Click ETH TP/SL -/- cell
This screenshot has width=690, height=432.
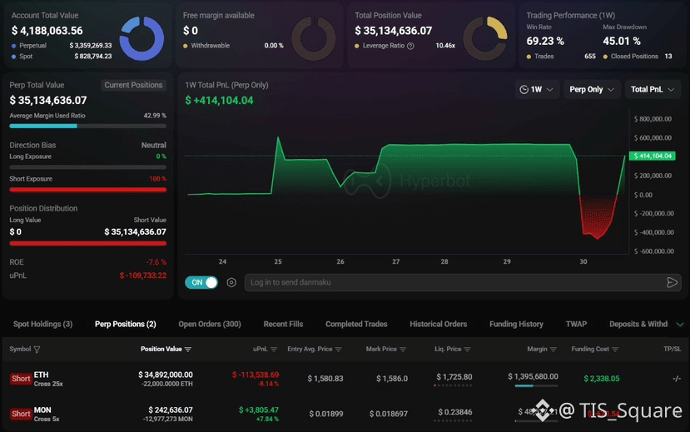coord(677,379)
